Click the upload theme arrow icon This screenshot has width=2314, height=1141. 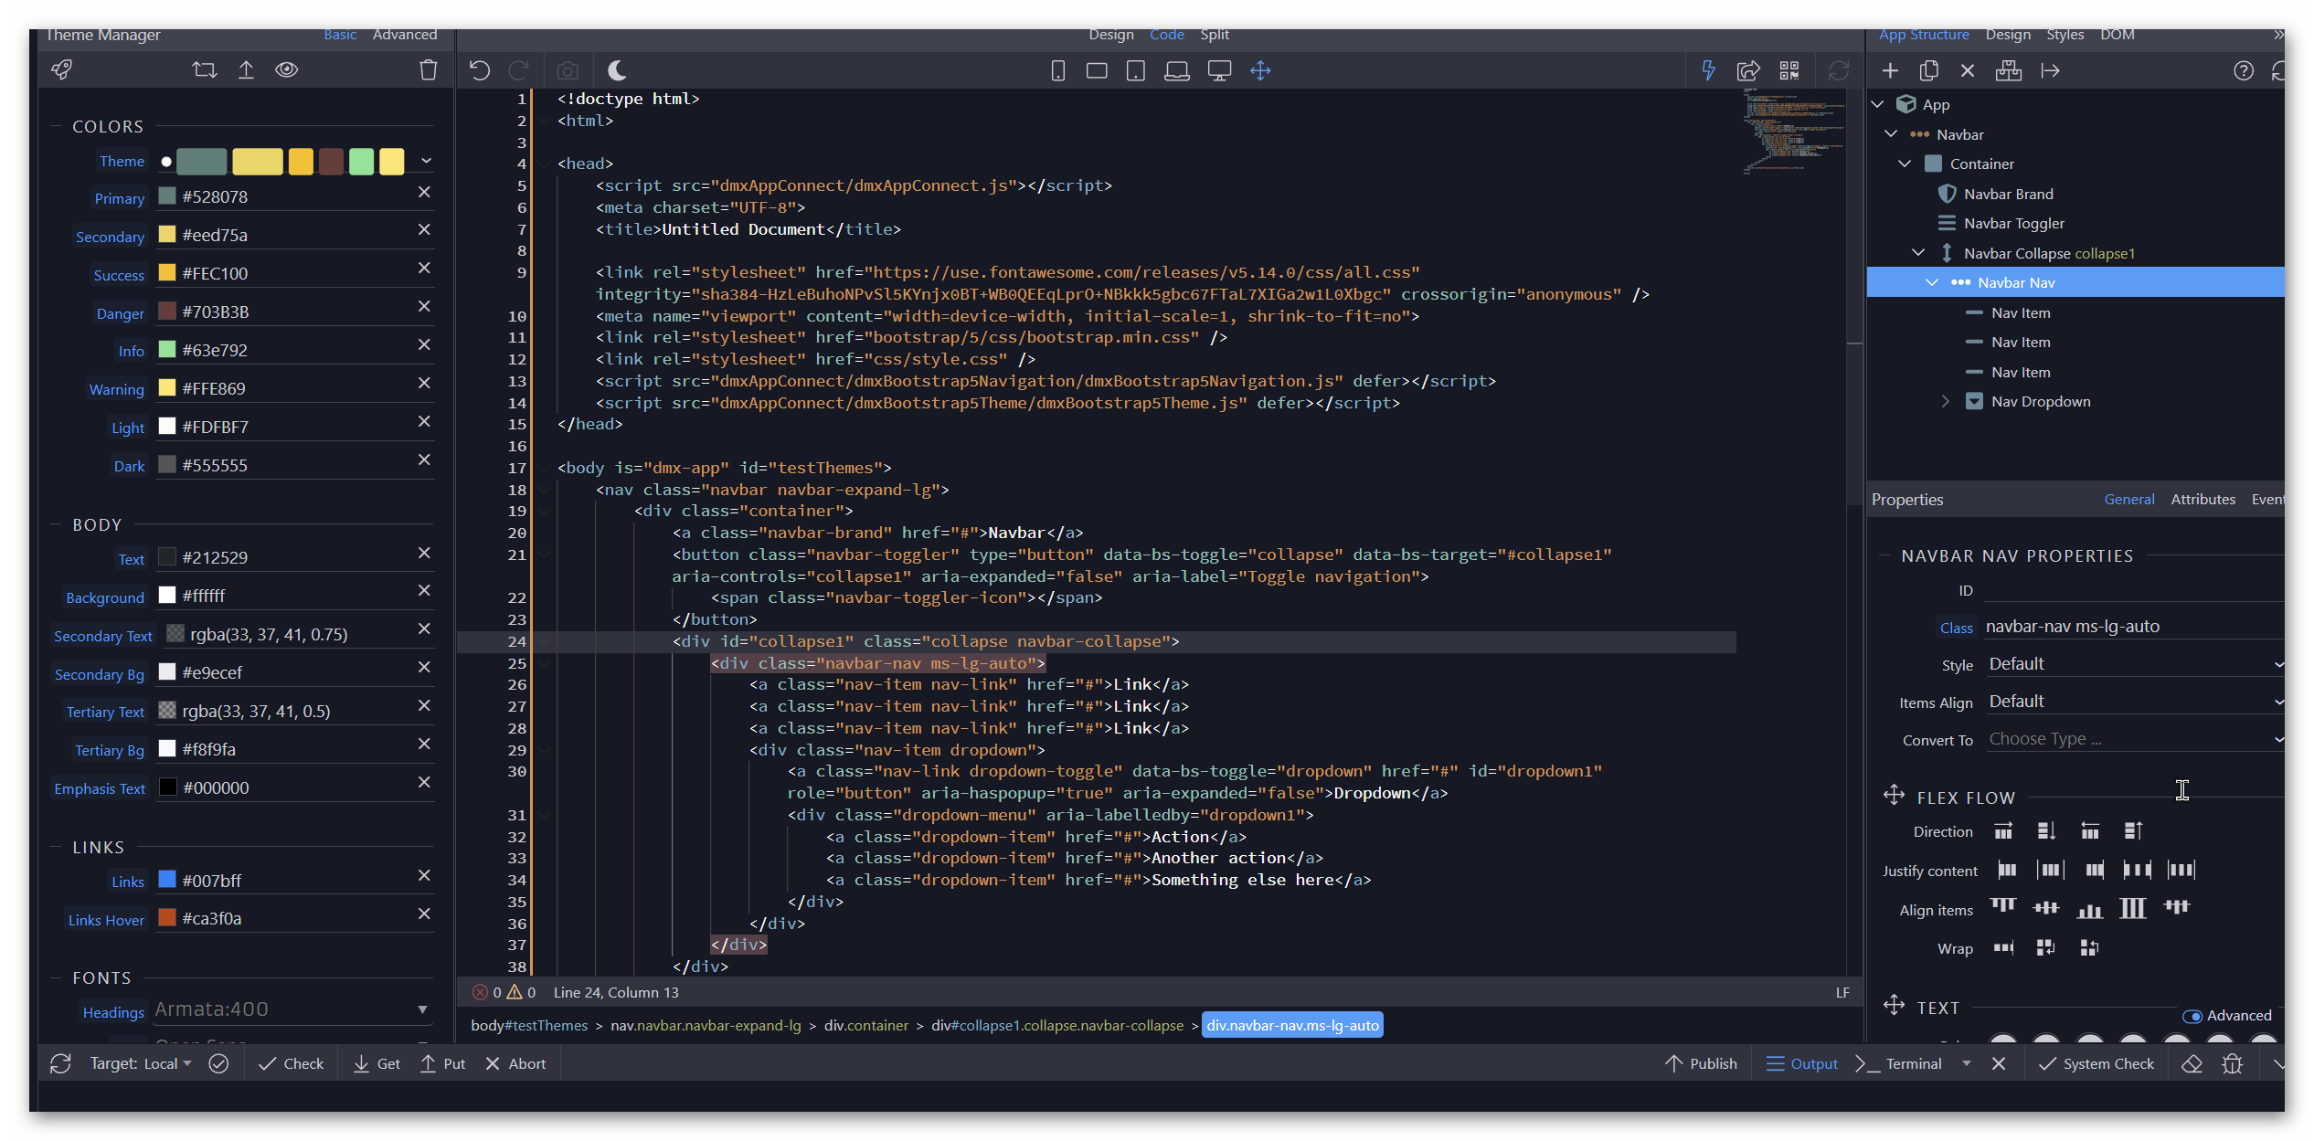246,69
